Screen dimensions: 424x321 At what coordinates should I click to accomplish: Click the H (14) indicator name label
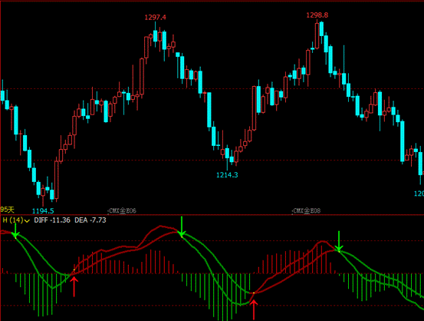coord(13,220)
